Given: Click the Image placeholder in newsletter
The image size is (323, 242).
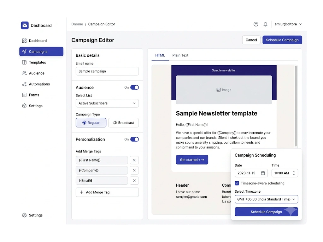Looking at the screenshot, I should pos(224,90).
